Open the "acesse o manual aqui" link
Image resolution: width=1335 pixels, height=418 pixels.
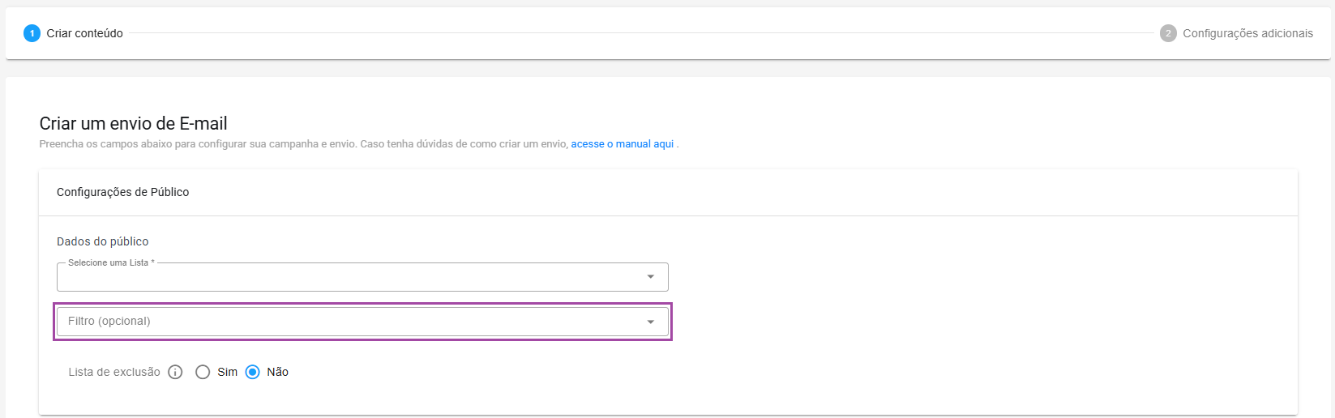622,144
